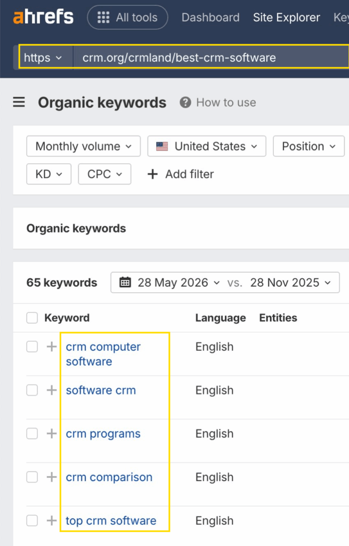Click Add filter
The image size is (349, 546).
coord(181,174)
